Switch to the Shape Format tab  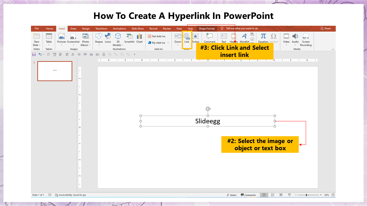pyautogui.click(x=207, y=29)
